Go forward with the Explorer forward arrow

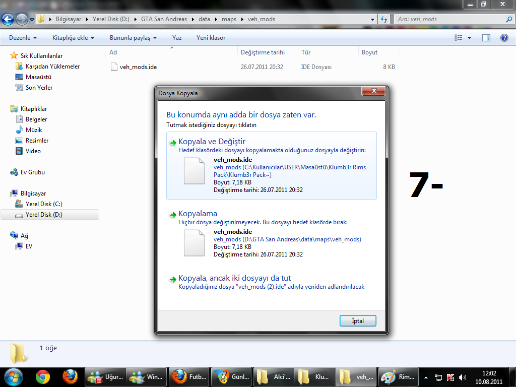pos(22,19)
